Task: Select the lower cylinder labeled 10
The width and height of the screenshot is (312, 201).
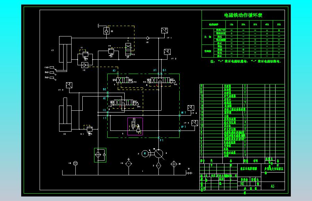Action: tap(65, 115)
